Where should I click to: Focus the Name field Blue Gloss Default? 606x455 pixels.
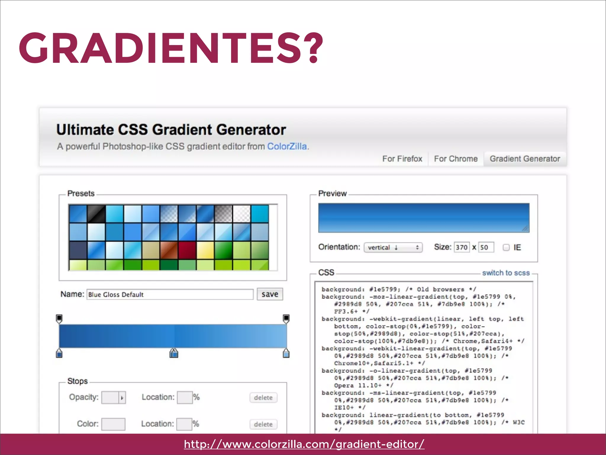[170, 294]
